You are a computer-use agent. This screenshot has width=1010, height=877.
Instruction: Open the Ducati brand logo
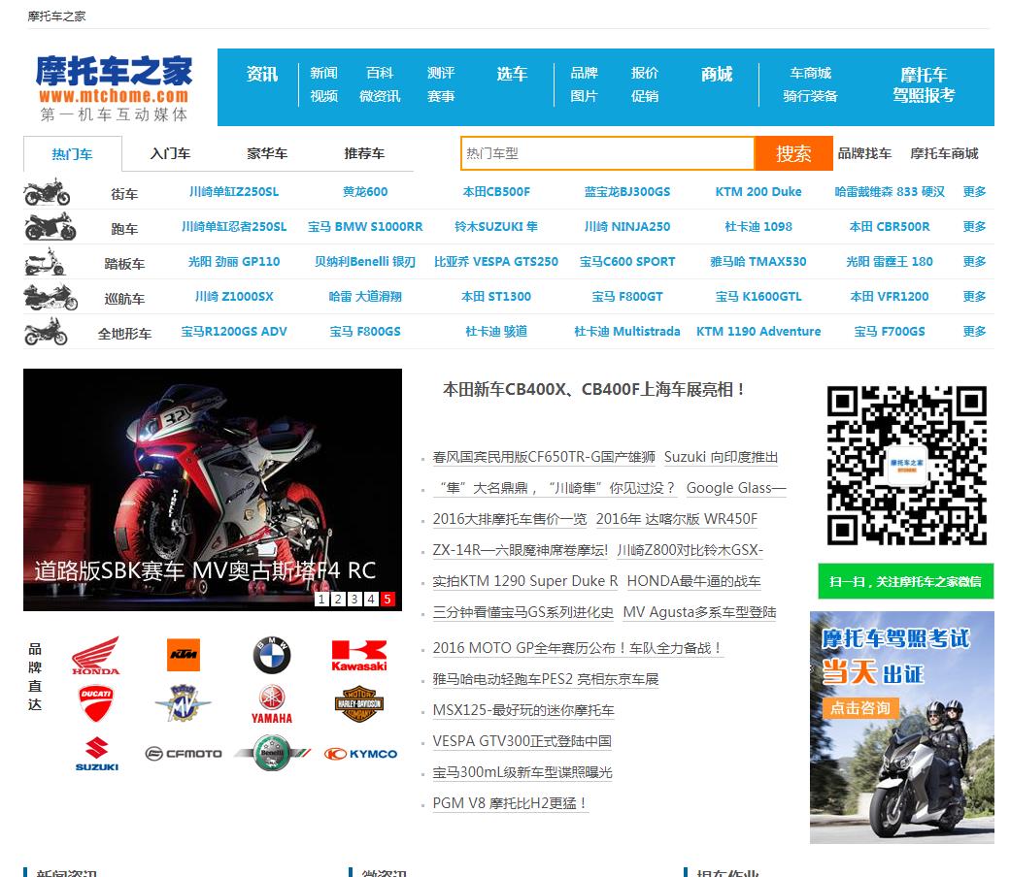(96, 702)
